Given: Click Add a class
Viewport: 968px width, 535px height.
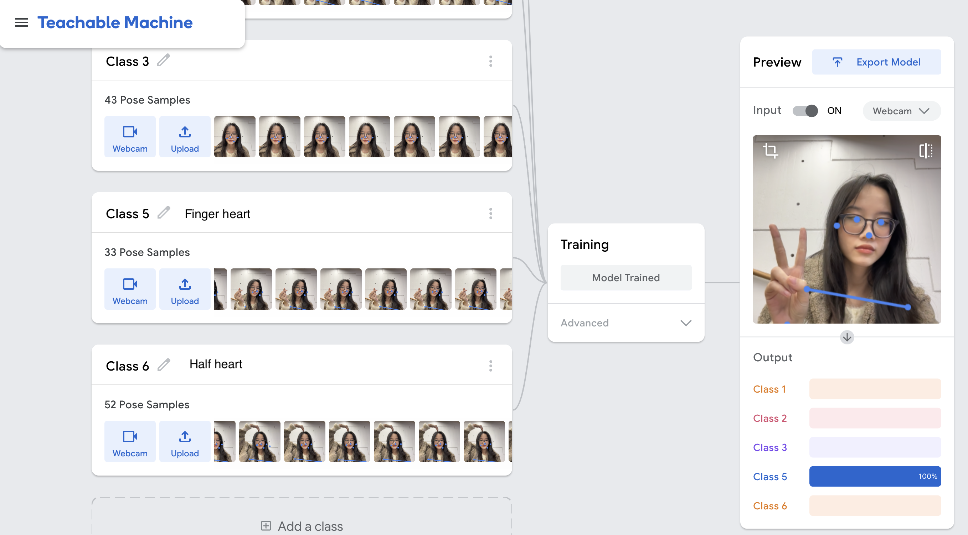Looking at the screenshot, I should (x=302, y=526).
